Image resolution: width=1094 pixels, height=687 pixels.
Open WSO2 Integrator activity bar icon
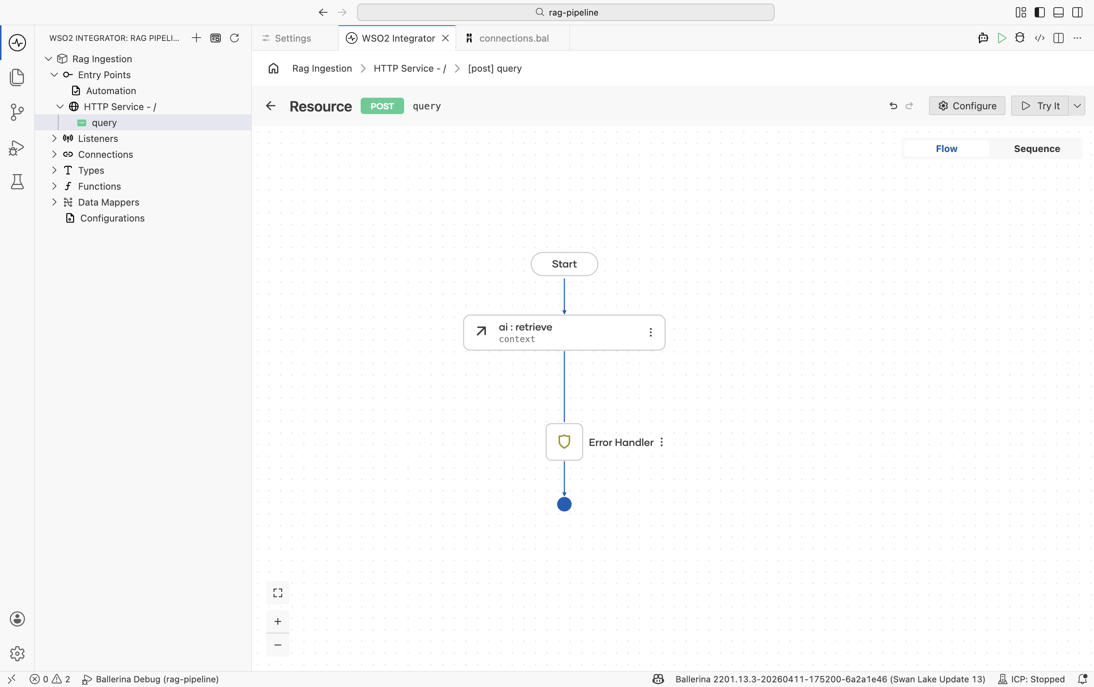click(x=17, y=43)
